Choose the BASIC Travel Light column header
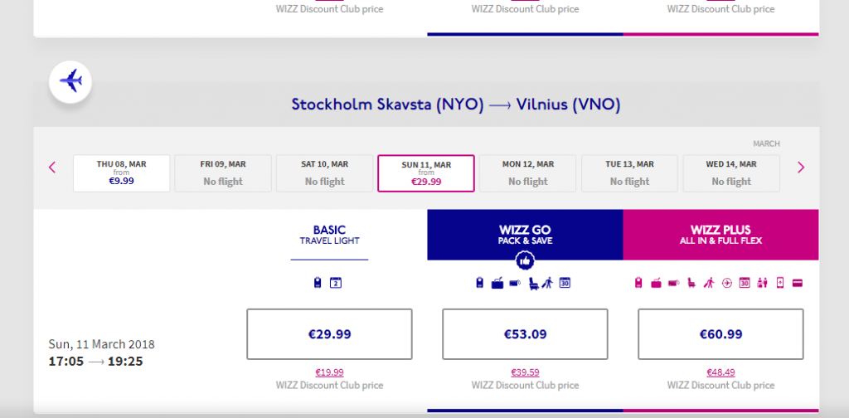The image size is (849, 418). 329,235
